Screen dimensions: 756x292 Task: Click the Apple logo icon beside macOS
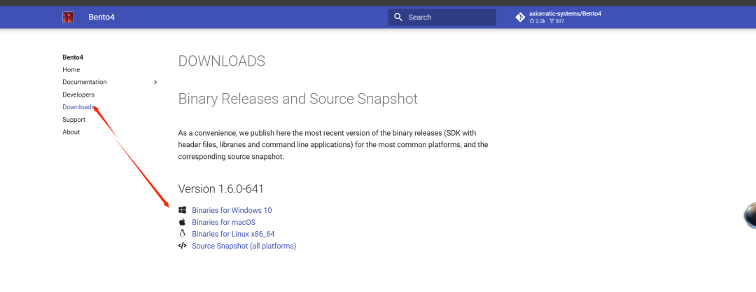[182, 222]
